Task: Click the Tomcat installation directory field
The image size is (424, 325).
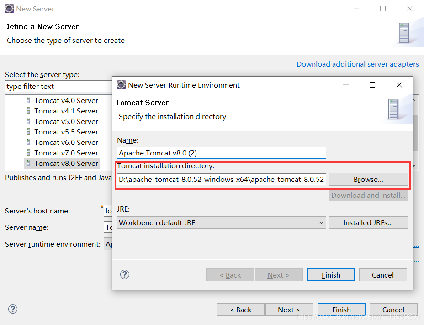Action: [x=222, y=179]
